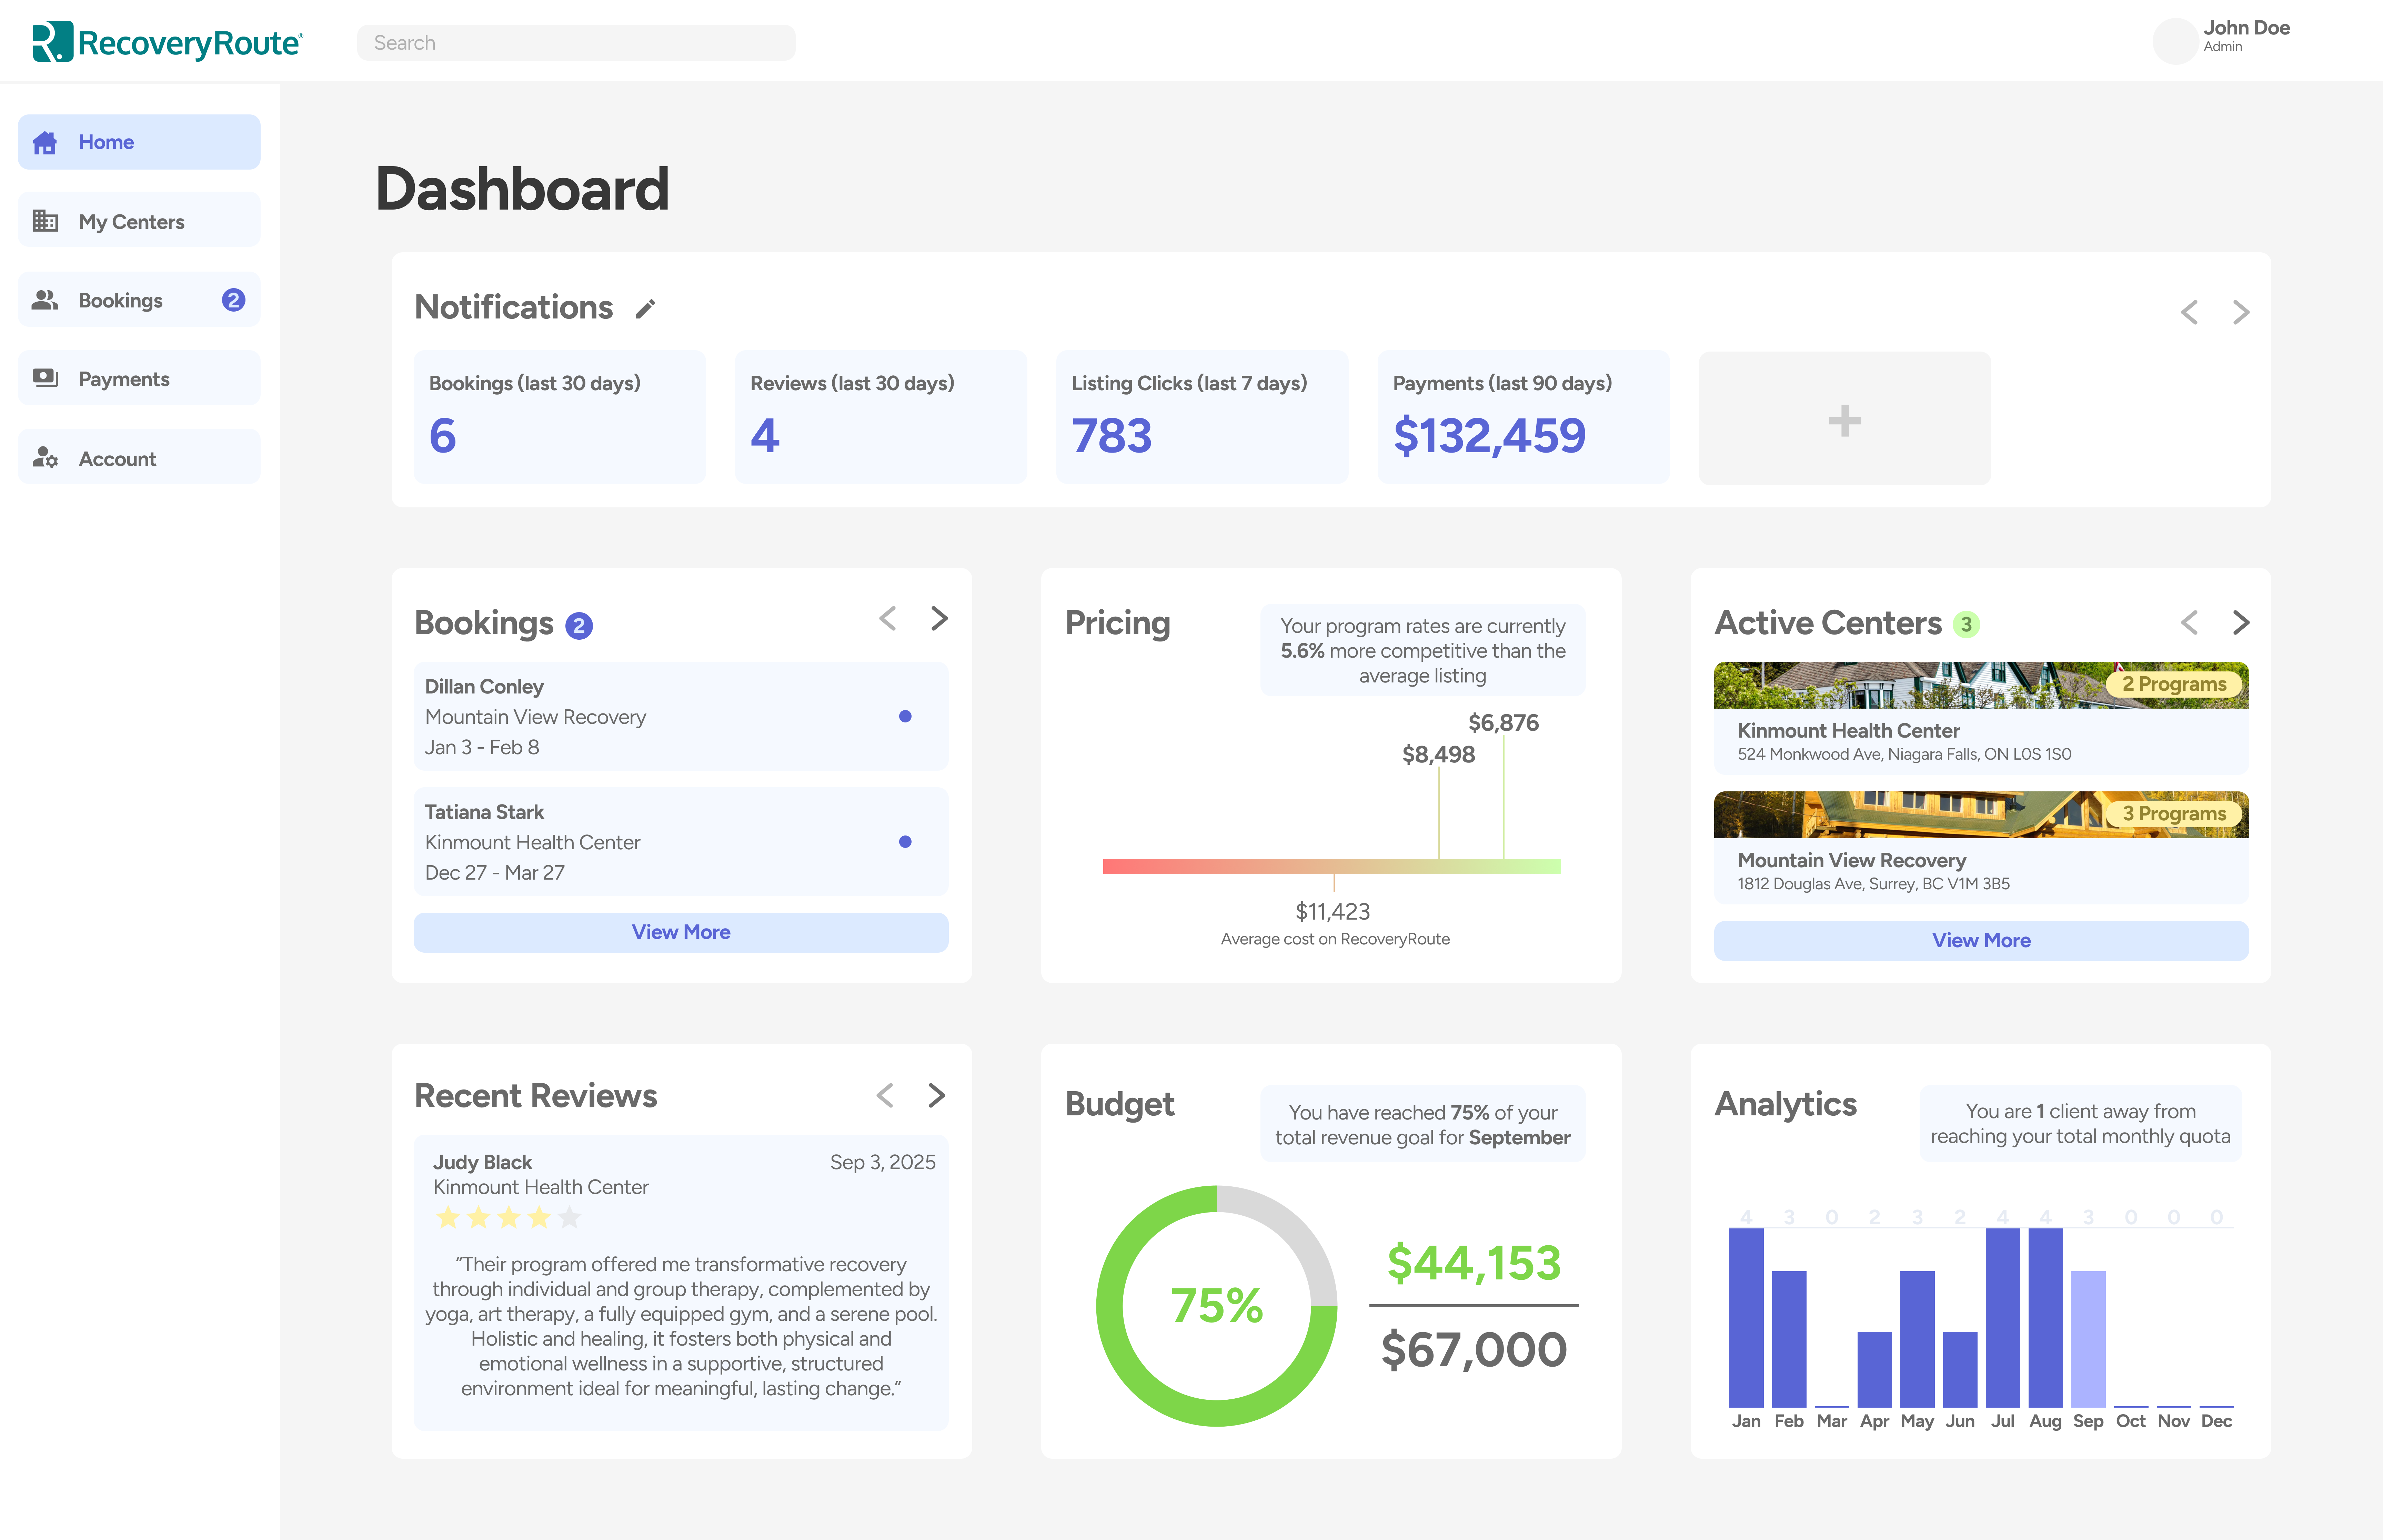Viewport: 2383px width, 1540px height.
Task: Open Payments via the card icon
Action: coord(45,378)
